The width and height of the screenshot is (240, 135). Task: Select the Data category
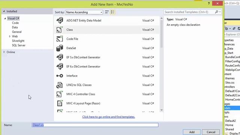[15, 27]
